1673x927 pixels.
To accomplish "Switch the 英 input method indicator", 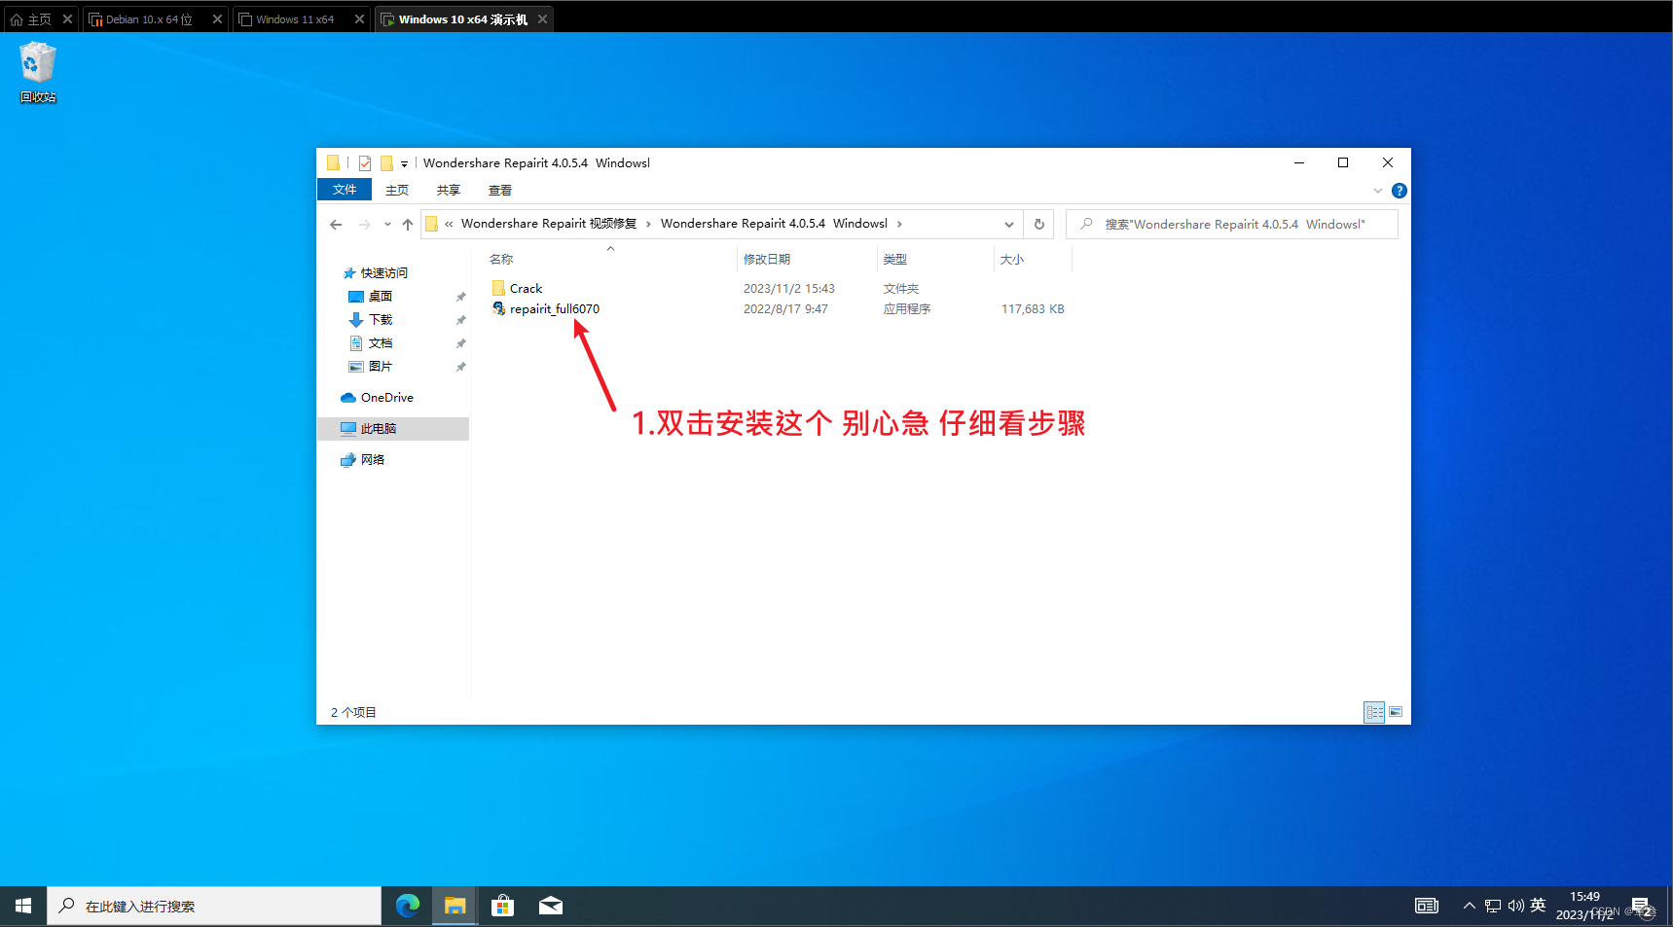I will (x=1538, y=906).
